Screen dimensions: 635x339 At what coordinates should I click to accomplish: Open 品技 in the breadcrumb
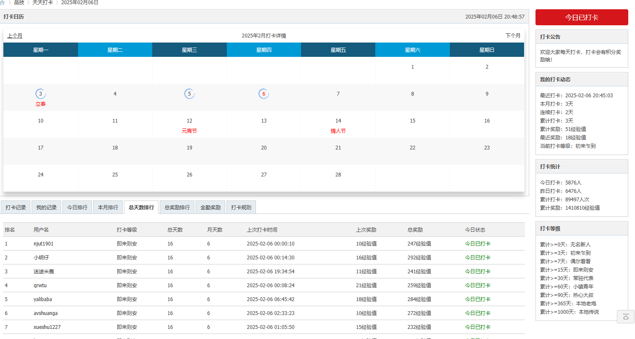[x=19, y=3]
